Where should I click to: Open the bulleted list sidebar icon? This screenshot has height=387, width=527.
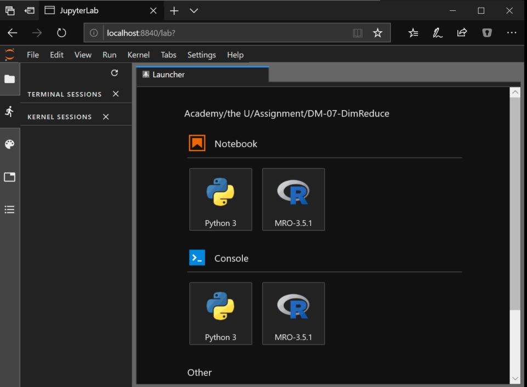(9, 210)
